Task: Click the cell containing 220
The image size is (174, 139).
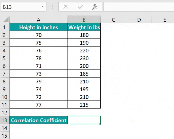Action: coord(84,51)
